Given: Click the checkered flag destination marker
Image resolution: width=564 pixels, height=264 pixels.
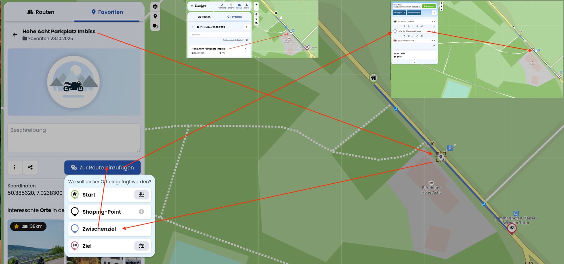Looking at the screenshot, I should click(512, 228).
